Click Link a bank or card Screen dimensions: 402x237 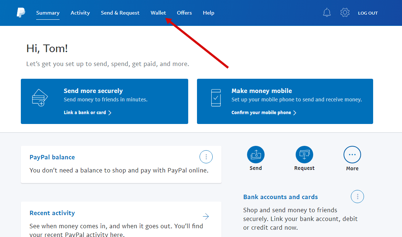84,113
